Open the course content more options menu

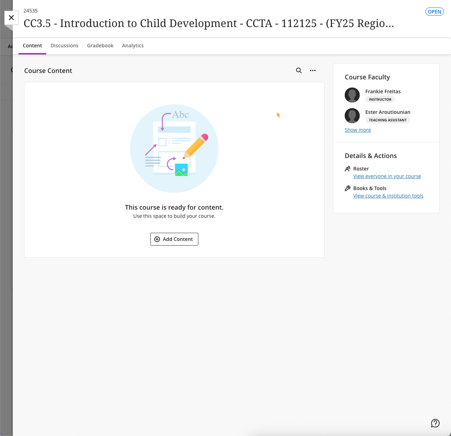tap(313, 70)
